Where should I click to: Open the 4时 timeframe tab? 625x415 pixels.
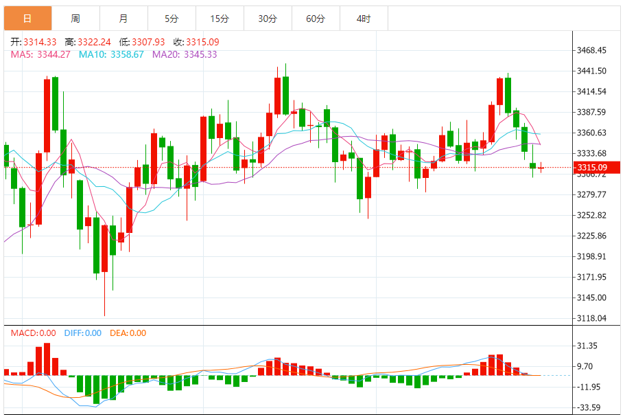tap(364, 19)
